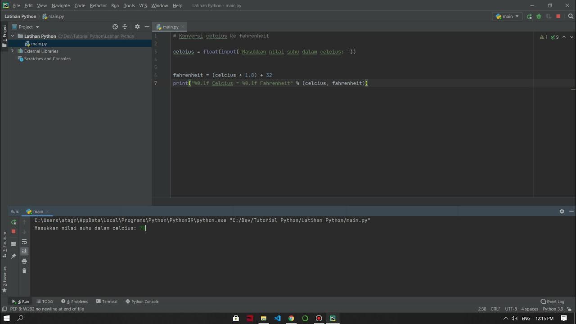The height and width of the screenshot is (324, 576).
Task: Collapse the Latihan Python project folder
Action: 13,36
